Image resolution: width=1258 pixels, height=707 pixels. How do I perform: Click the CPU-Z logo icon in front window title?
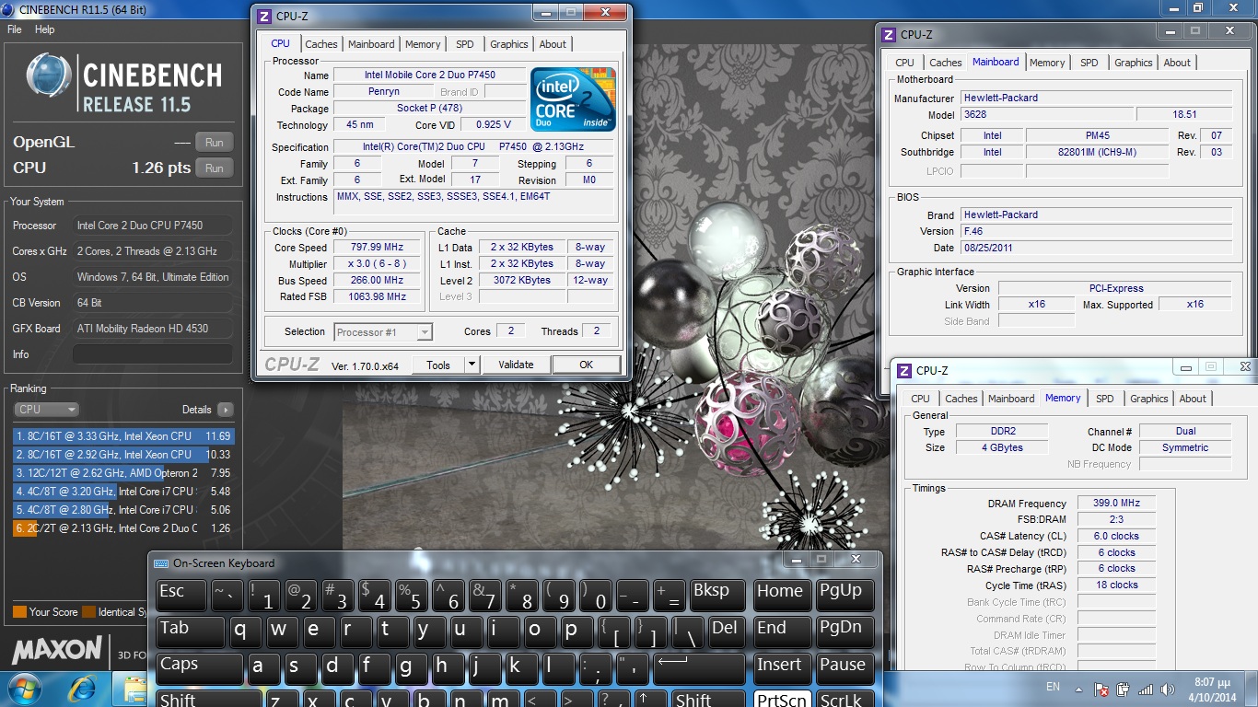(264, 16)
